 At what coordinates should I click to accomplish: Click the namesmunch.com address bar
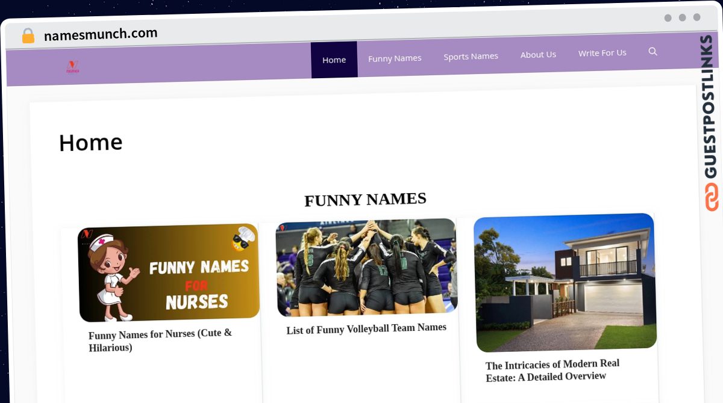click(101, 34)
